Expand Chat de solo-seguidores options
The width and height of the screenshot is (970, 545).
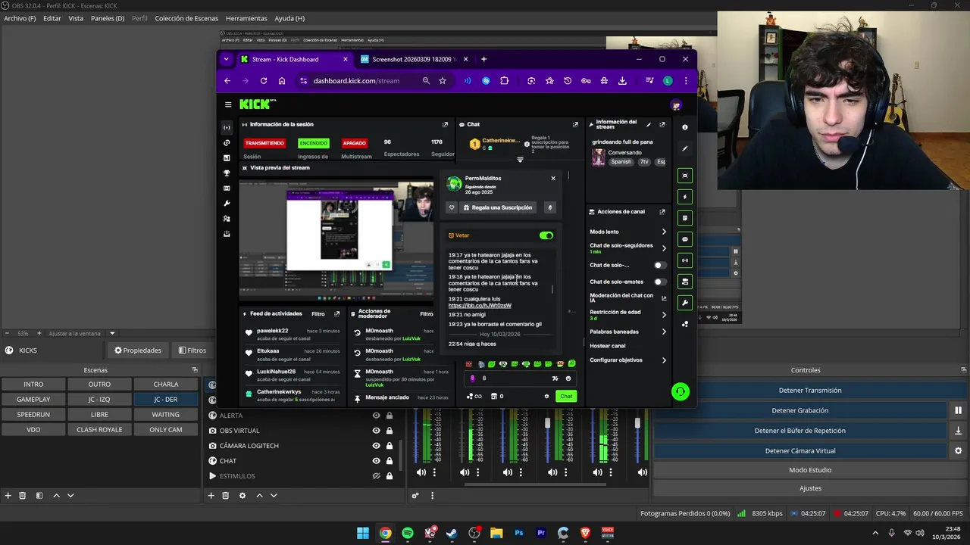[664, 248]
